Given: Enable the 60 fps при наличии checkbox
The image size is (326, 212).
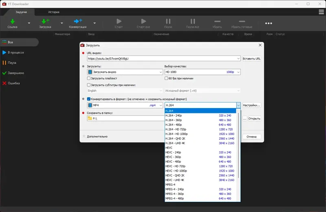Looking at the screenshot, I should tap(166, 78).
